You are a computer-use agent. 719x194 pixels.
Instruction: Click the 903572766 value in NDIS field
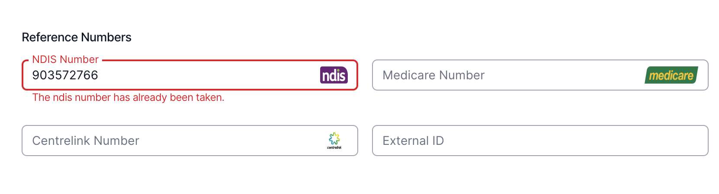65,75
